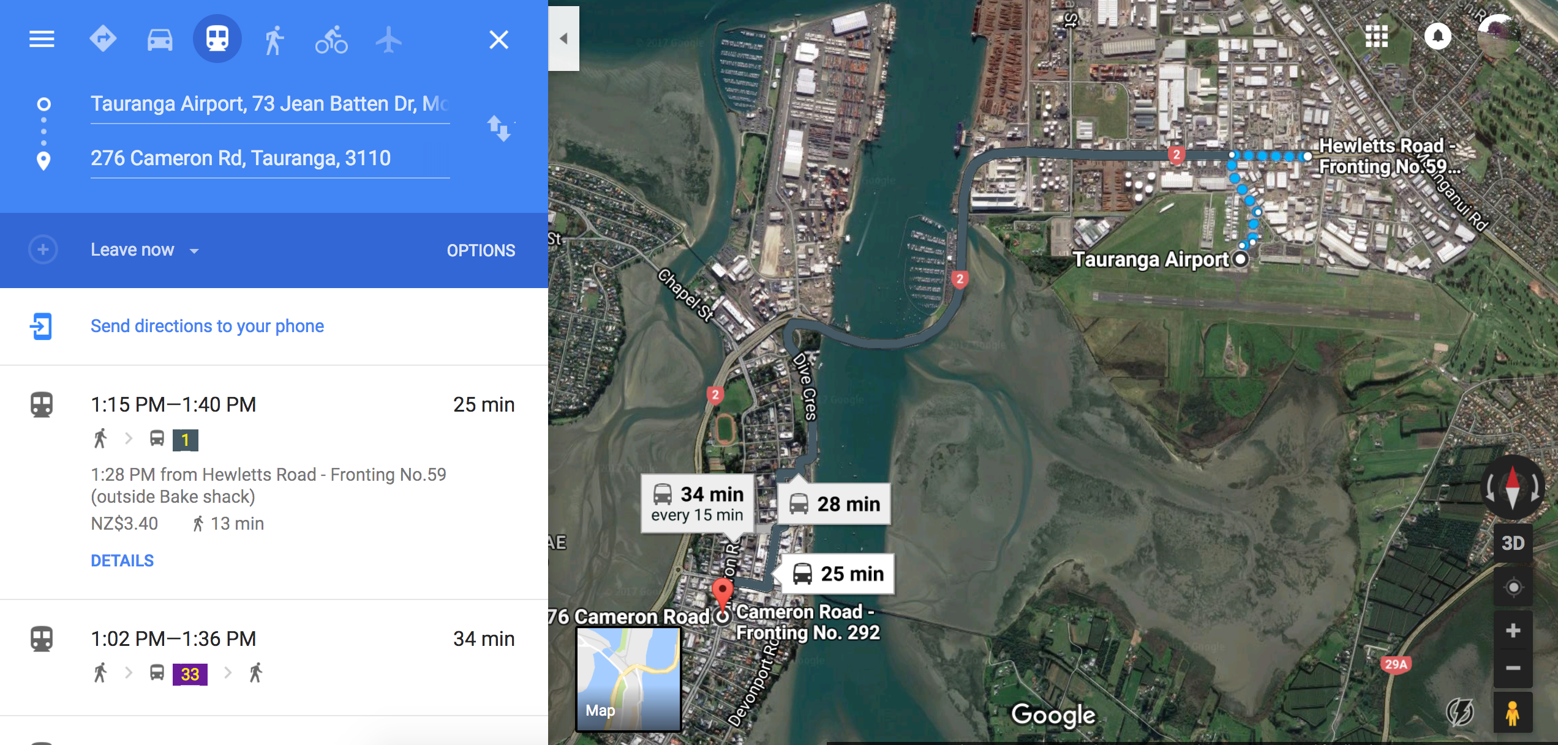The image size is (1558, 745).
Task: Open the Google apps grid
Action: (x=1376, y=37)
